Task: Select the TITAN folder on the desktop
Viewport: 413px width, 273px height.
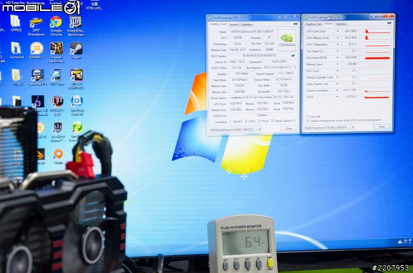Action: 17,77
